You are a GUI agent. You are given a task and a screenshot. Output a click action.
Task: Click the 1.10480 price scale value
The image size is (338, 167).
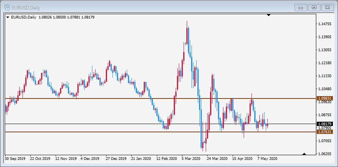(x=325, y=89)
